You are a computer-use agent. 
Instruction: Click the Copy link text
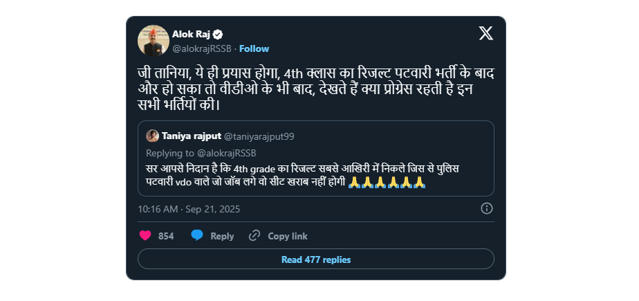click(288, 236)
